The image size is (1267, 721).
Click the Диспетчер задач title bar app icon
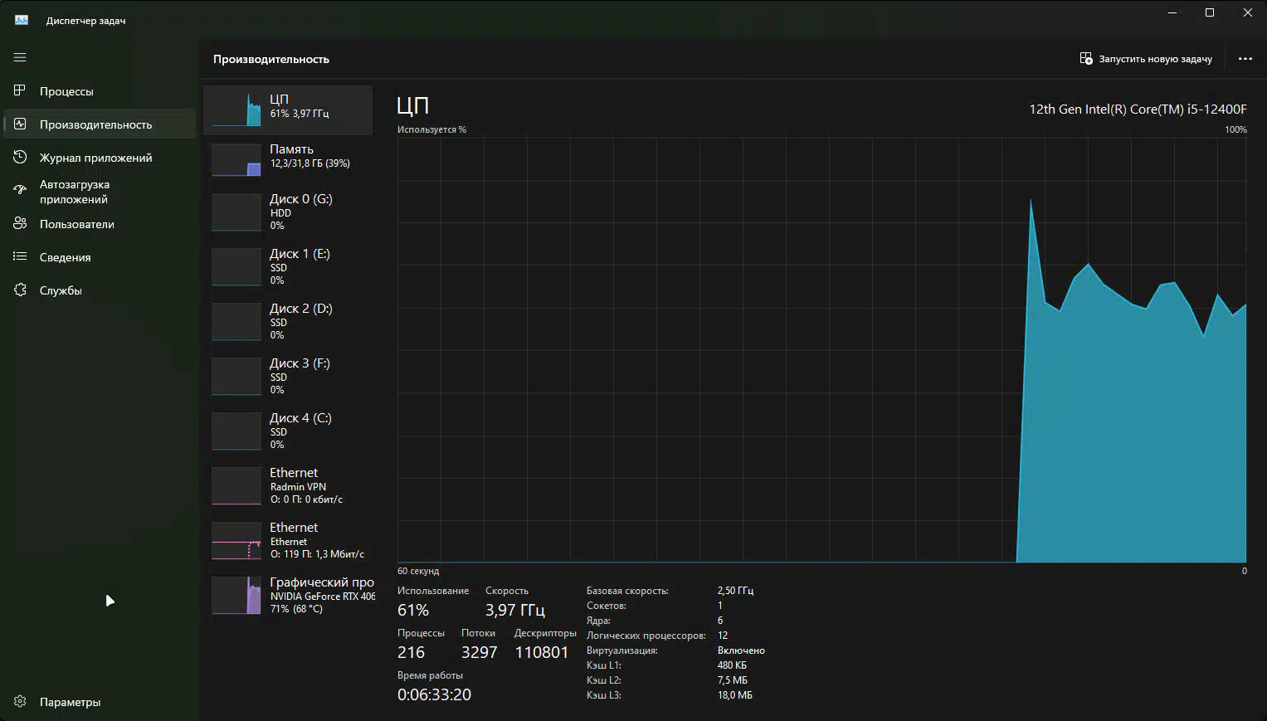click(x=22, y=20)
